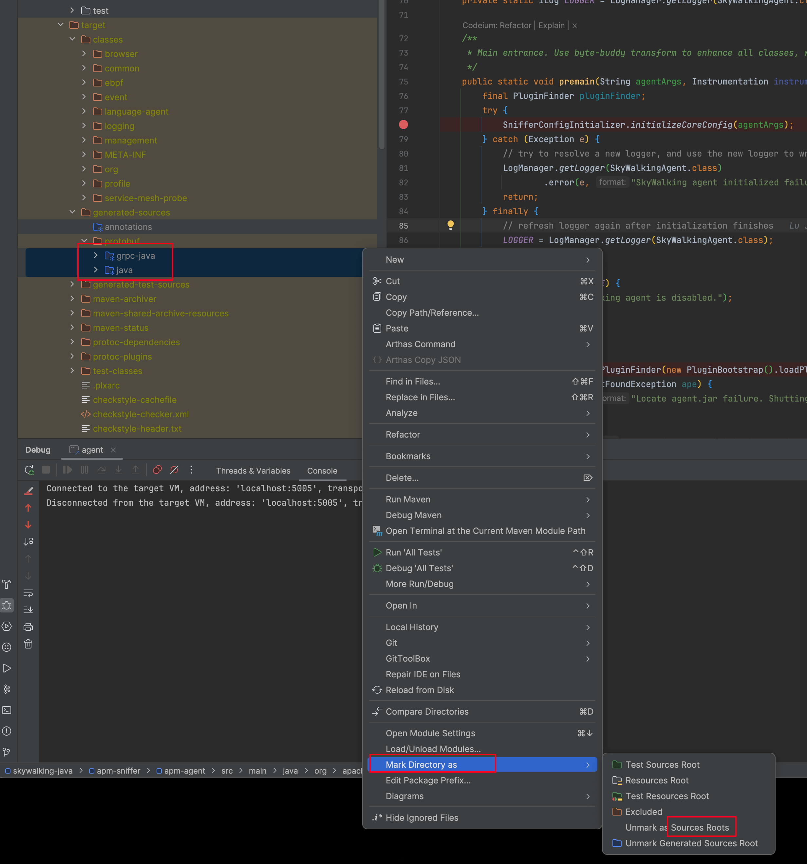This screenshot has height=864, width=807.
Task: Select Hide Ignored Files
Action: pos(482,817)
